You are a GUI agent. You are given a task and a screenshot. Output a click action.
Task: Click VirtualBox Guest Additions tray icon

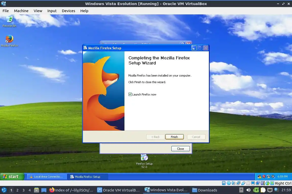click(x=268, y=177)
